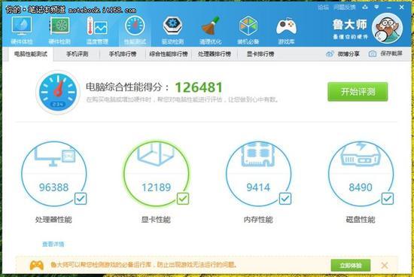This screenshot has width=414, height=277.
Task: Uncheck the 显卡性能 checkbox
Action: pos(183,199)
